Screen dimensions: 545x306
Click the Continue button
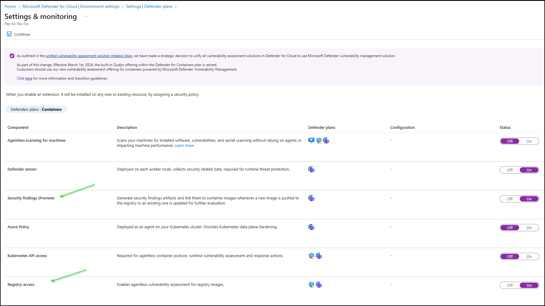pos(18,34)
